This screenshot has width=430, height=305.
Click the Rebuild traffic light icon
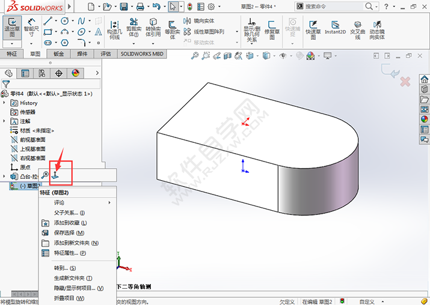(189, 7)
